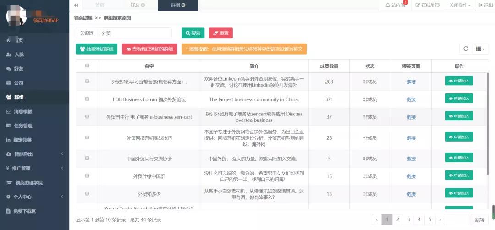Toggle the select-all checkbox in table header
The height and width of the screenshot is (230, 495).
click(x=87, y=66)
